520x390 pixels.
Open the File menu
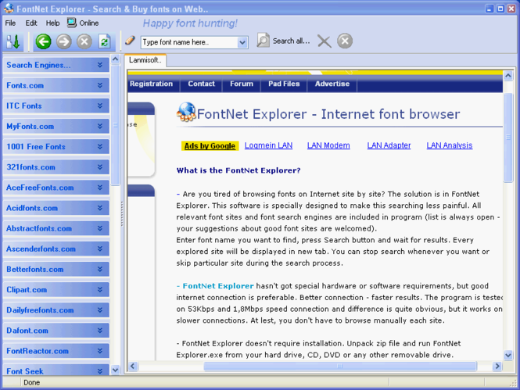coord(10,23)
